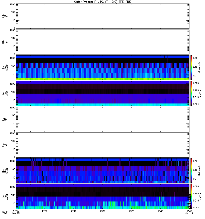Click the "2220" time axis label
Image resolution: width=205 pixels, height=219 pixels.
pos(45,211)
